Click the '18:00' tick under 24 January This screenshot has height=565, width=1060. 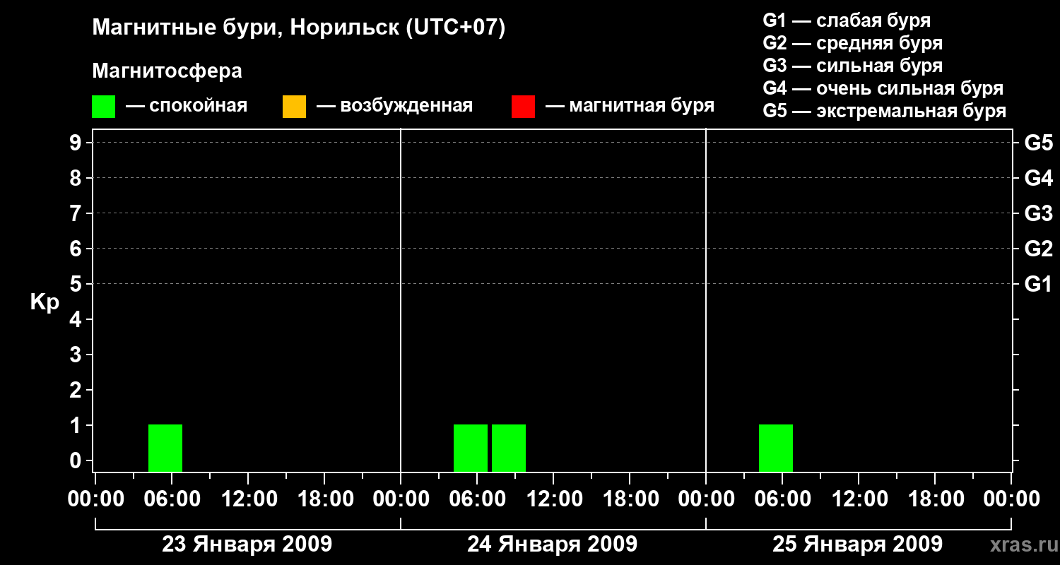(x=630, y=499)
